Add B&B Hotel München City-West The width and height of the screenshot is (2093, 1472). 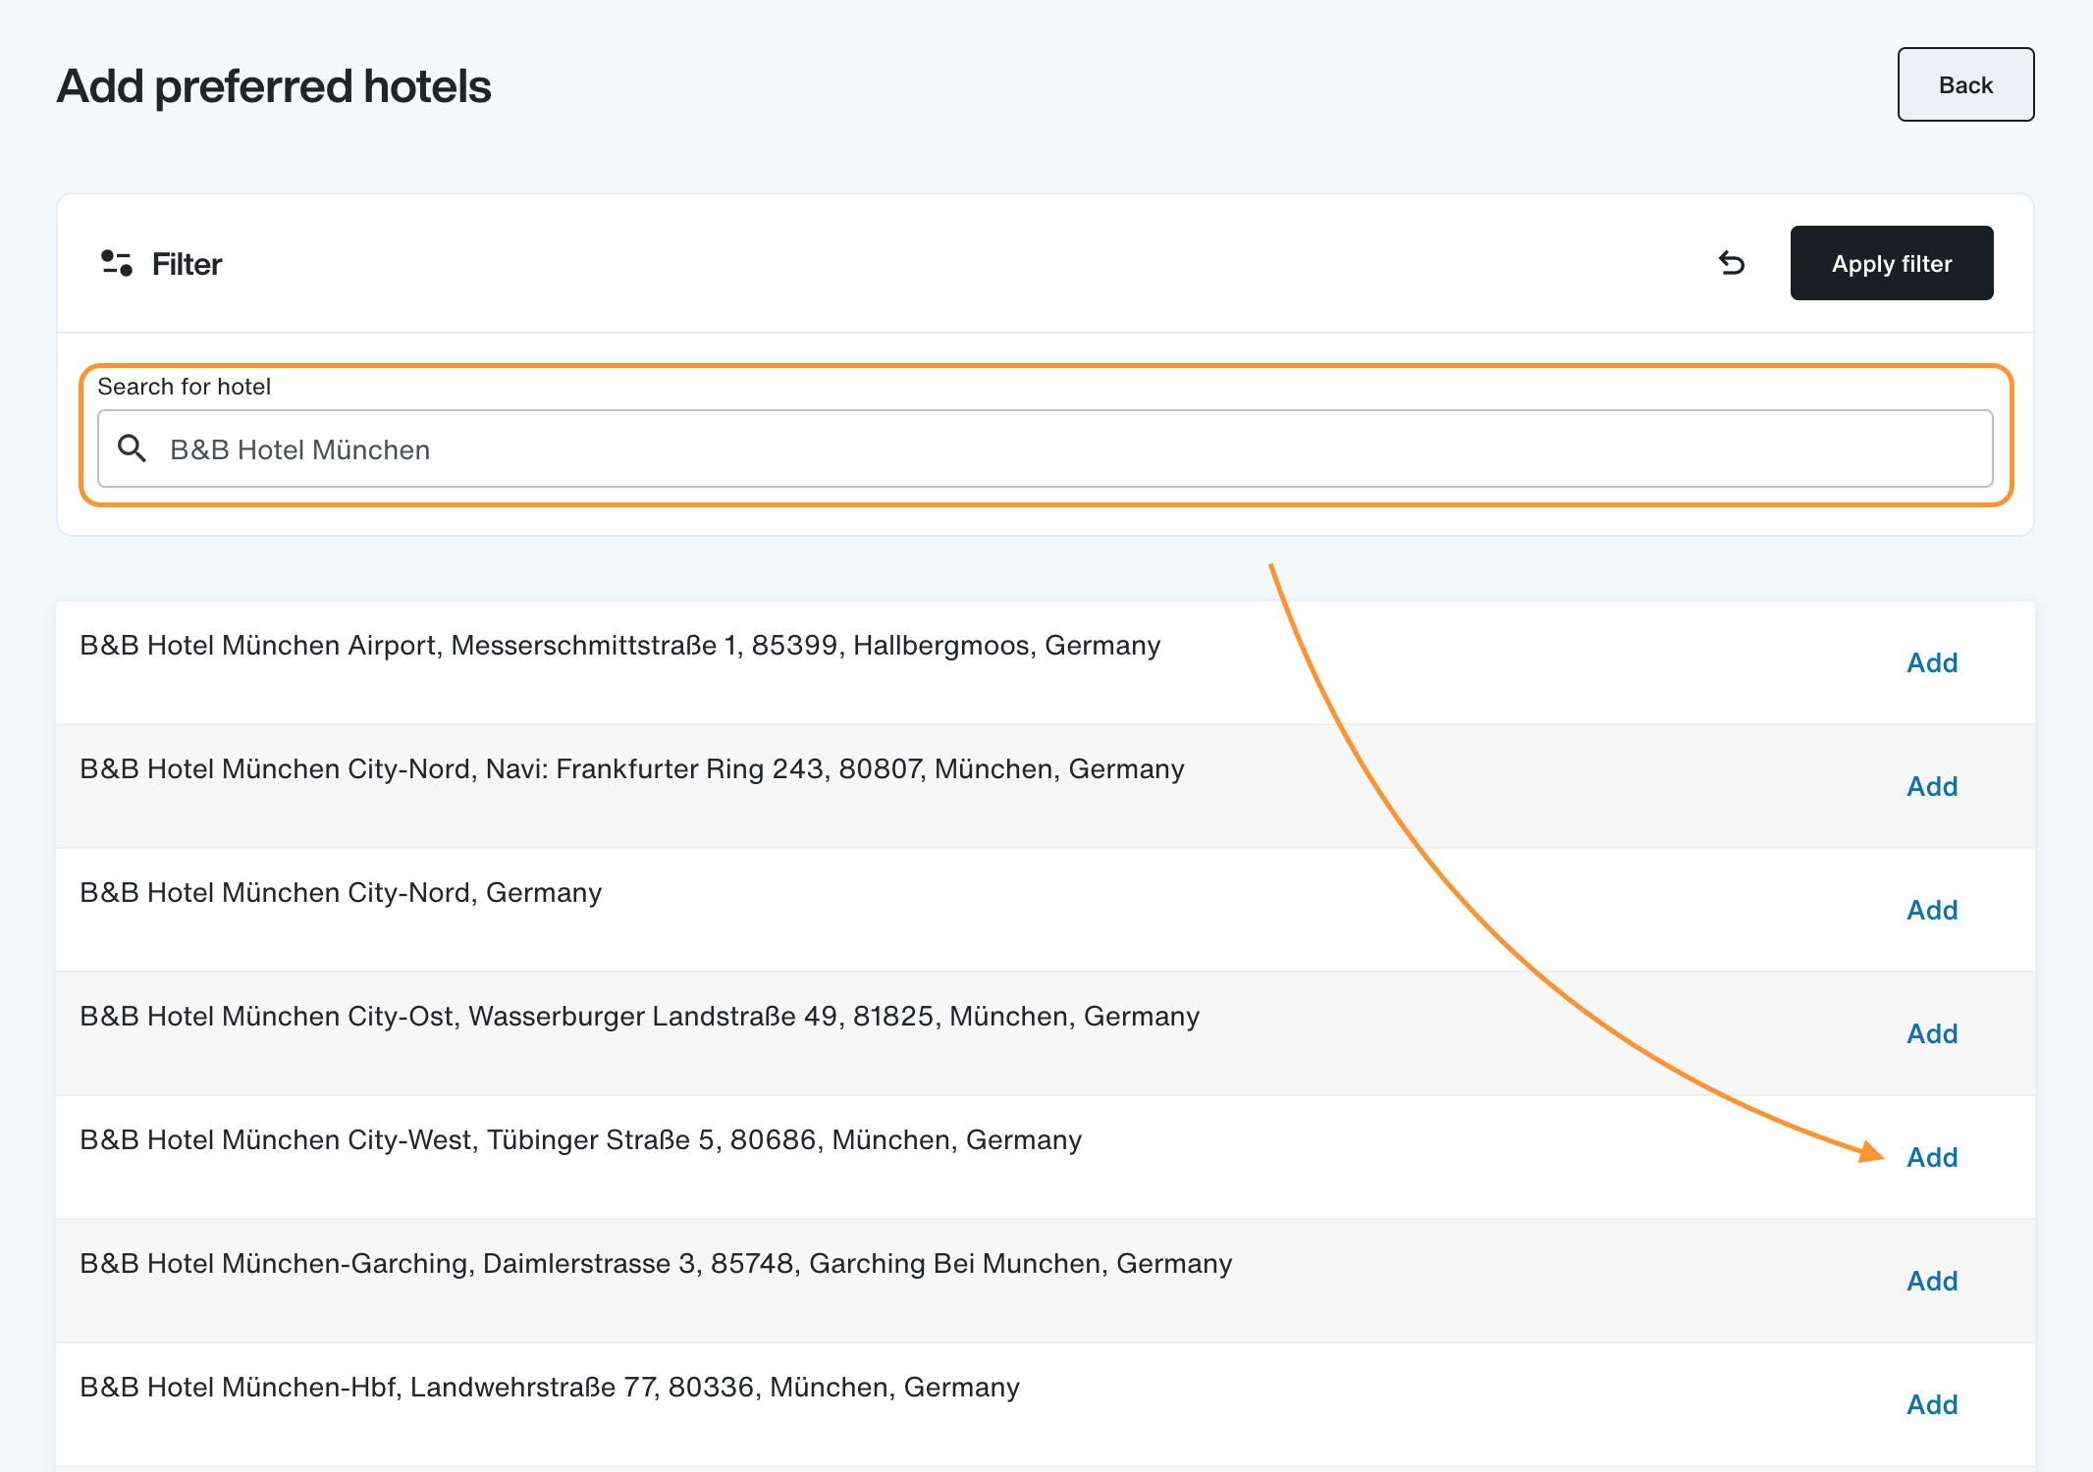pos(1932,1157)
